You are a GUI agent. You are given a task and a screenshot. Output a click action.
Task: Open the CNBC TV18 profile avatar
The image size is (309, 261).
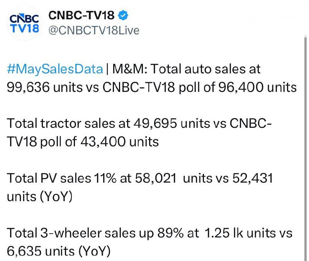tap(24, 23)
